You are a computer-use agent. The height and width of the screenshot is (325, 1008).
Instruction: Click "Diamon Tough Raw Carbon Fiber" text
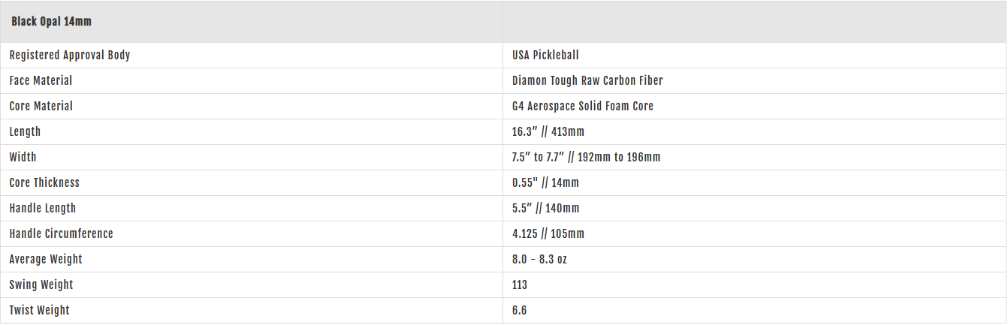587,80
